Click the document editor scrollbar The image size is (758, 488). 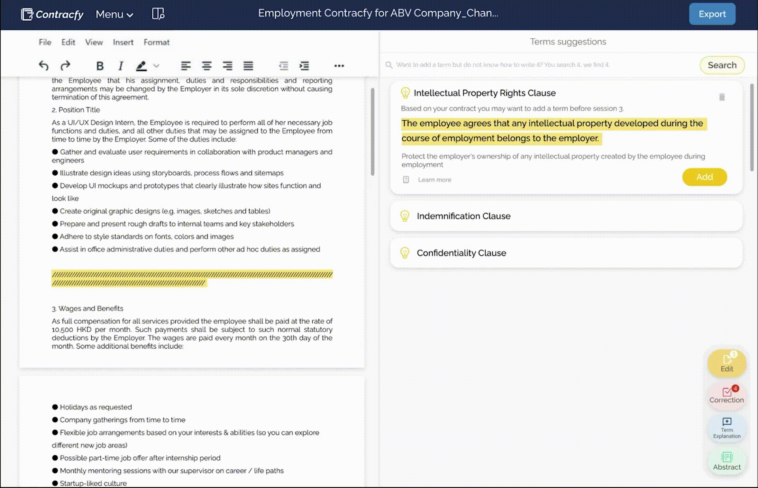coord(372,132)
